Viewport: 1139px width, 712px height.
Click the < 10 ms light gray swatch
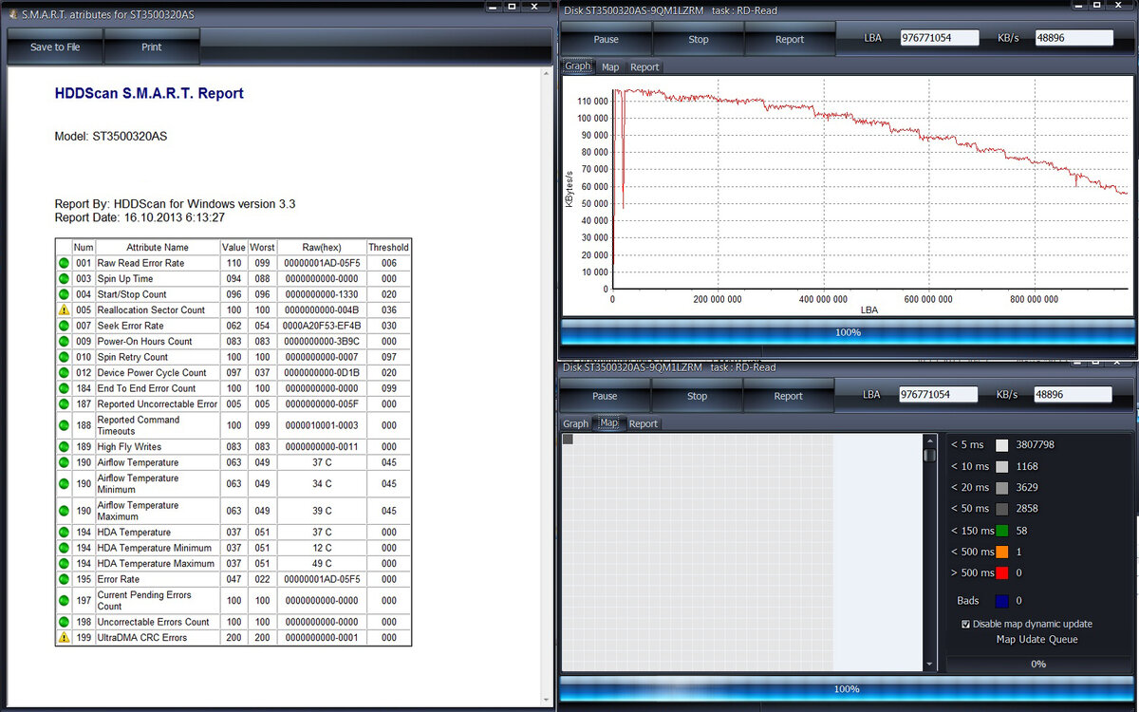[1001, 466]
